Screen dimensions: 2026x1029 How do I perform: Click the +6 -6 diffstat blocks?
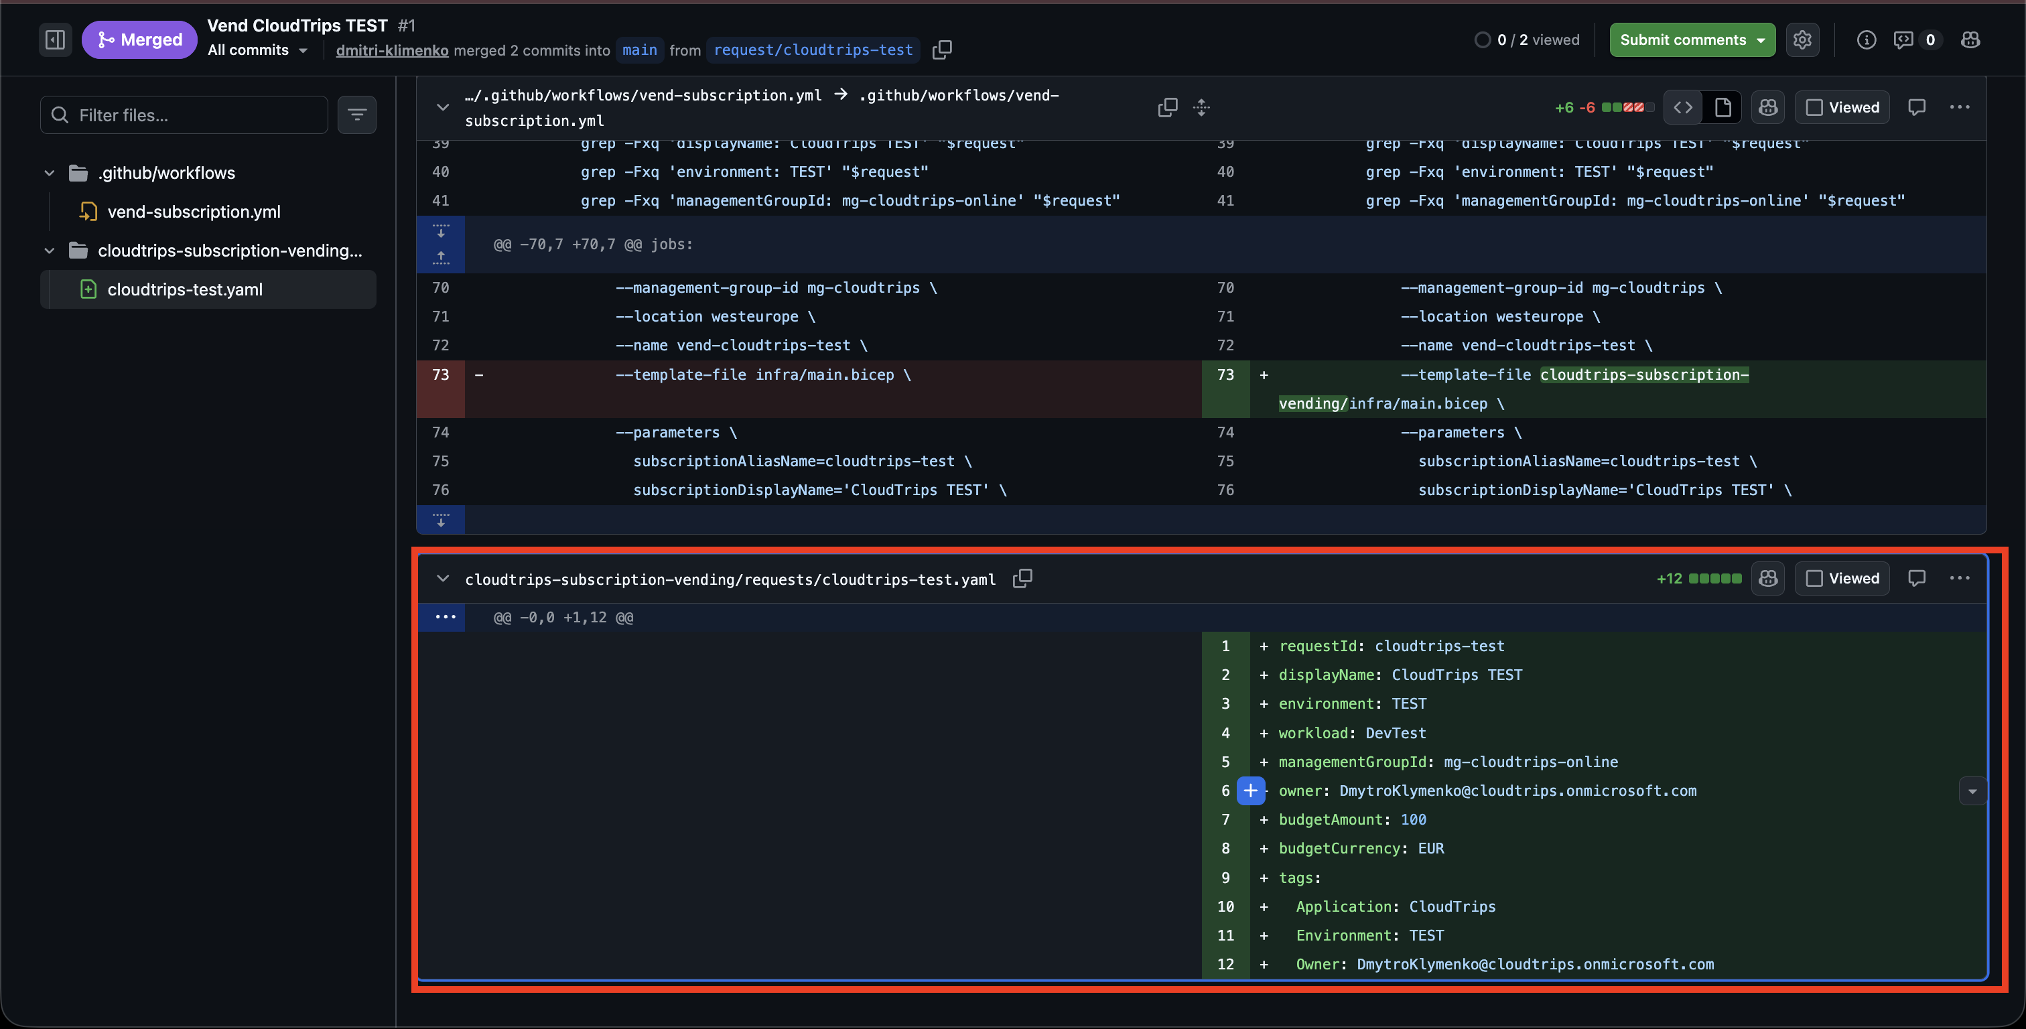click(1628, 107)
